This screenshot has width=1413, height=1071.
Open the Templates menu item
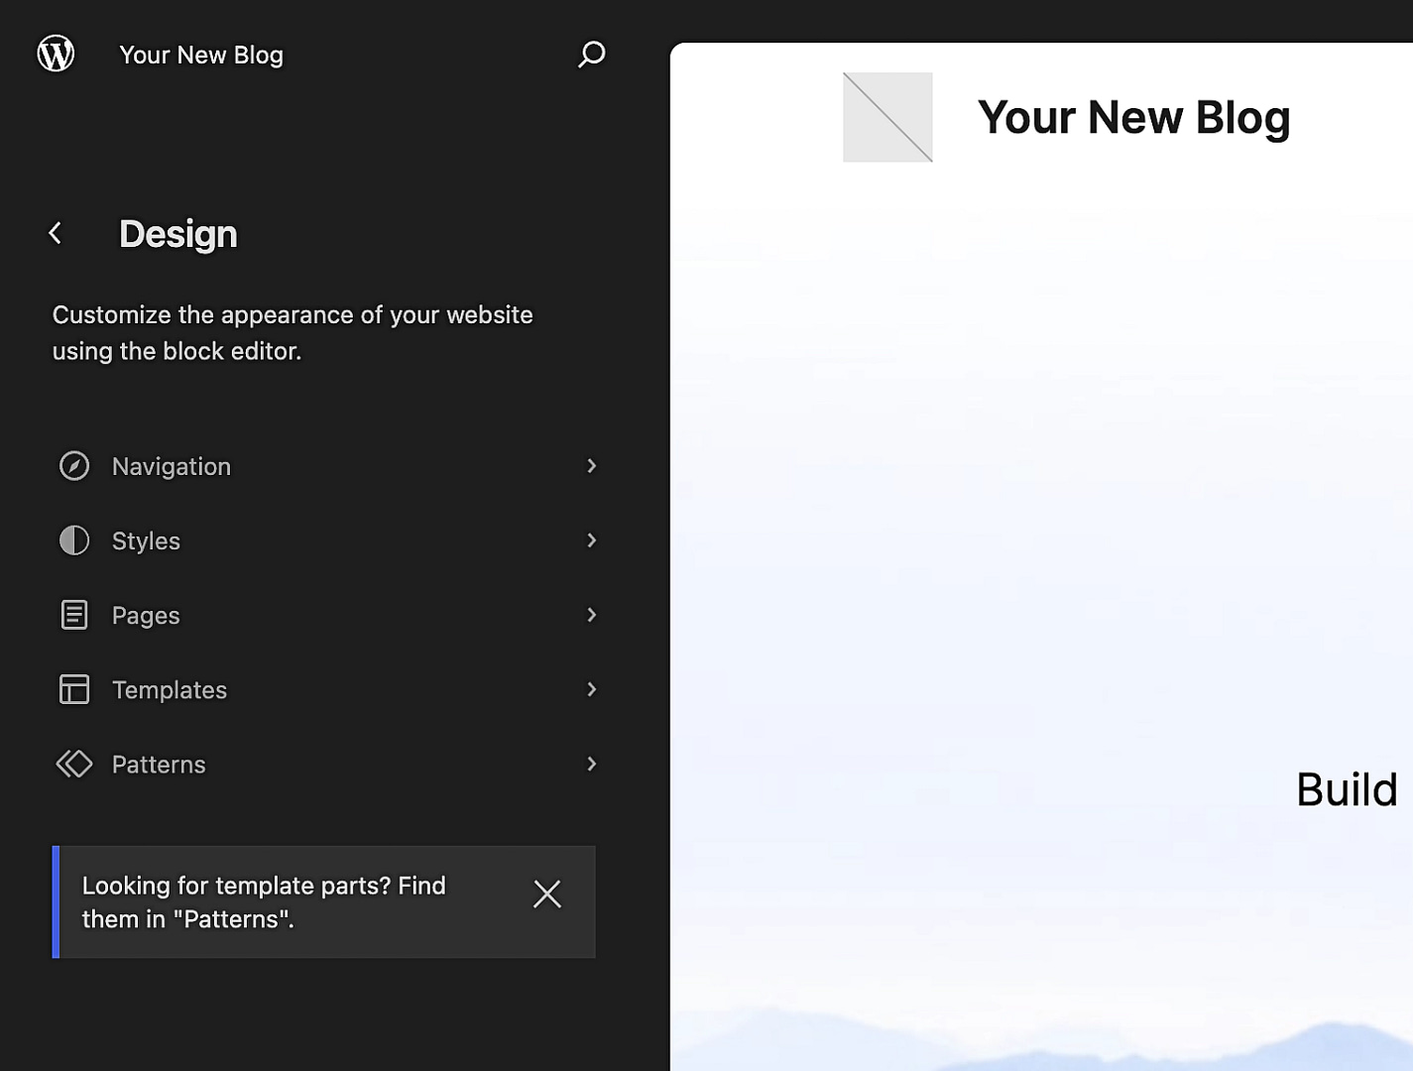[326, 689]
